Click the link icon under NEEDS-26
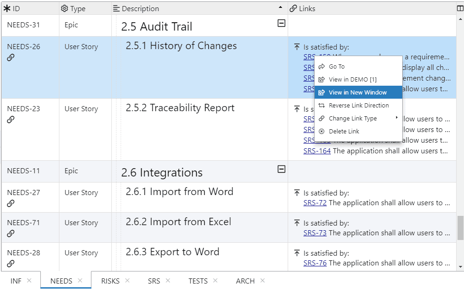 tap(11, 57)
